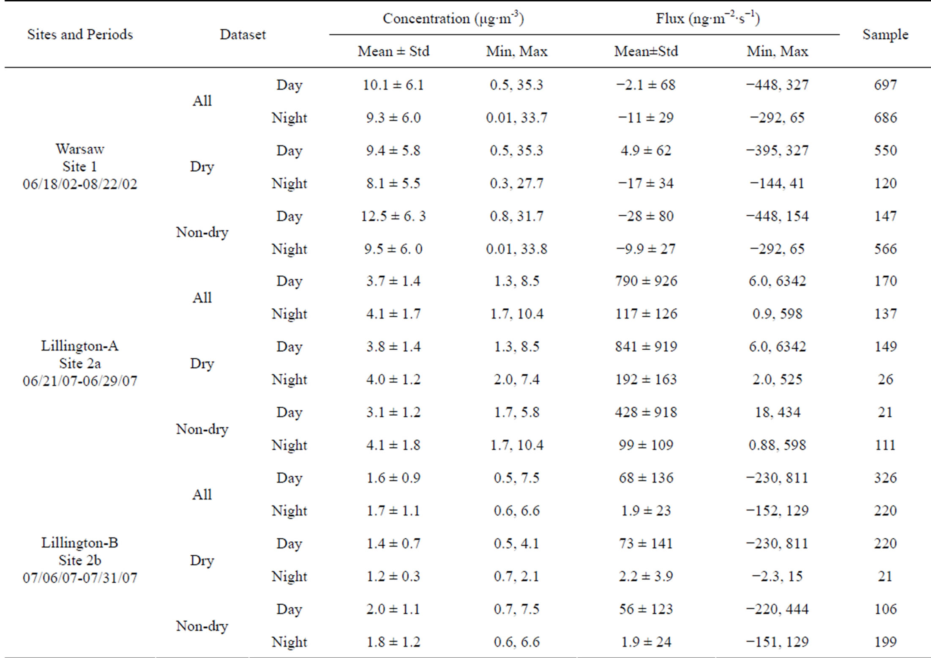The height and width of the screenshot is (658, 931).
Task: Click Min, Max header under Flux
Action: coord(777,51)
